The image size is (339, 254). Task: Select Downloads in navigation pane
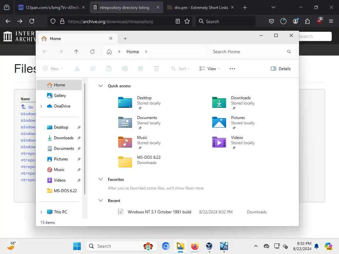(59, 138)
